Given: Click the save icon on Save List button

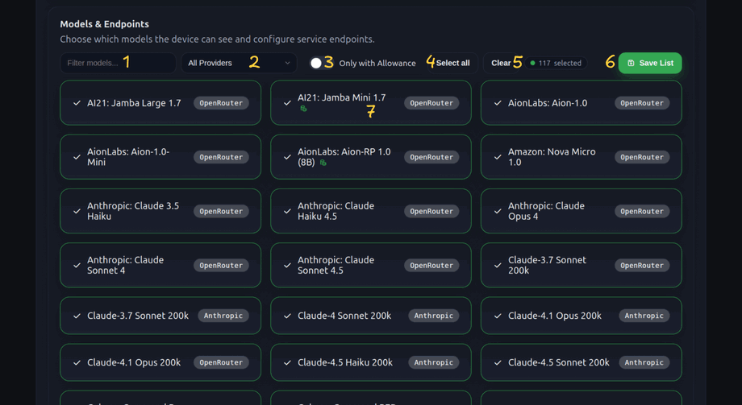Looking at the screenshot, I should coord(631,63).
